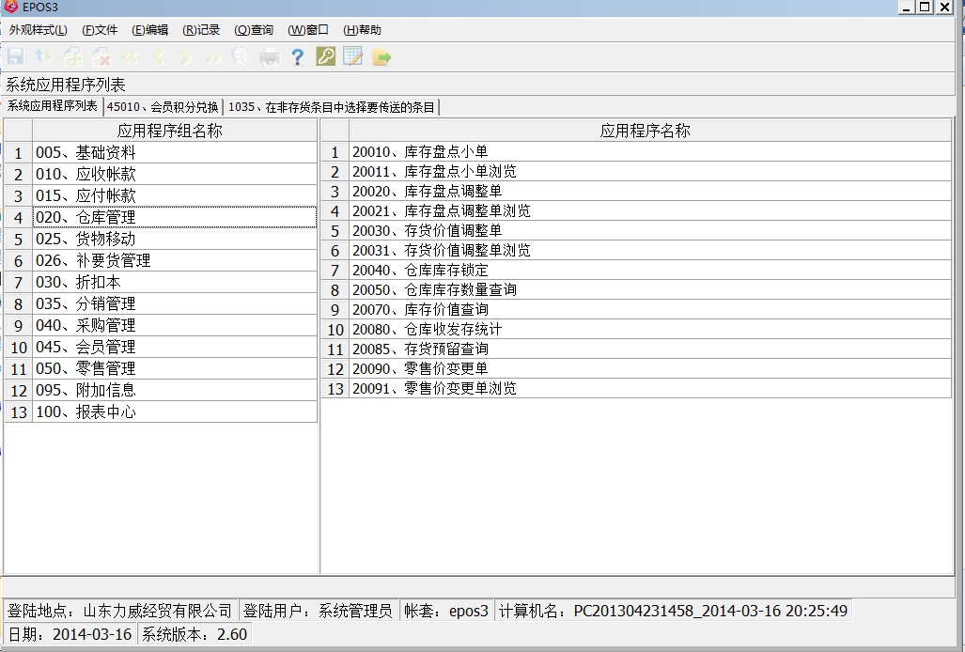The image size is (965, 652).
Task: Click the 应用程序组名称 column header
Action: (170, 131)
